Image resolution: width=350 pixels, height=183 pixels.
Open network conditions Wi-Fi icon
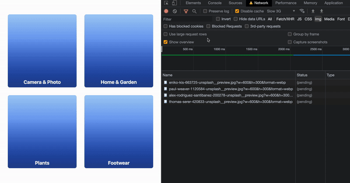tap(302, 11)
